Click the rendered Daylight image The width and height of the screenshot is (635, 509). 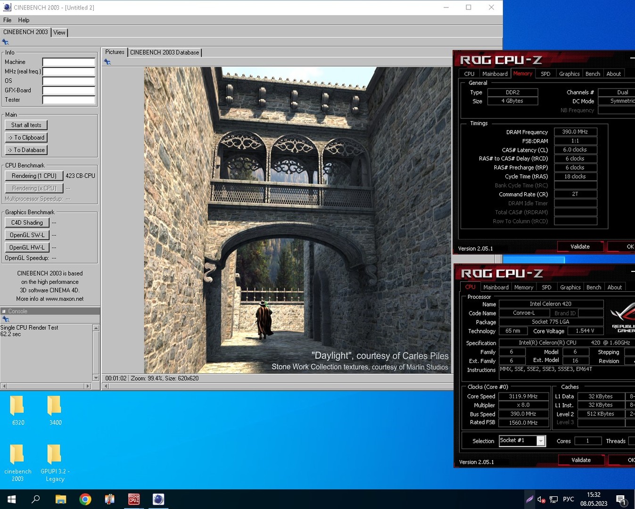297,220
